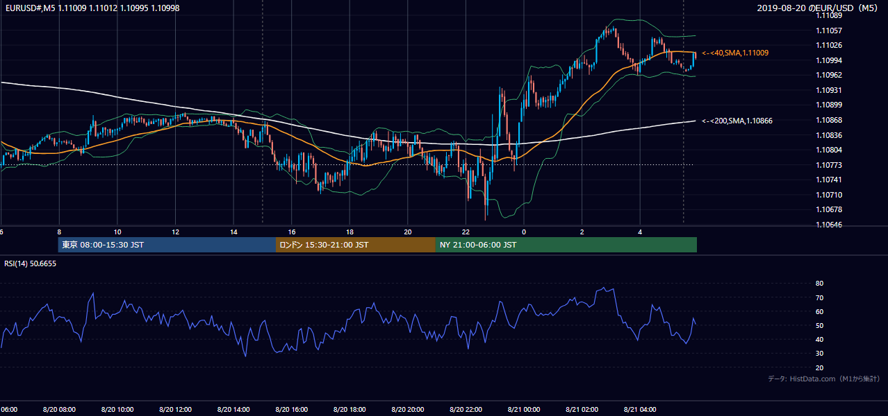This screenshot has height=416, width=888.
Task: Click RSI axis level 60
Action: click(x=819, y=311)
